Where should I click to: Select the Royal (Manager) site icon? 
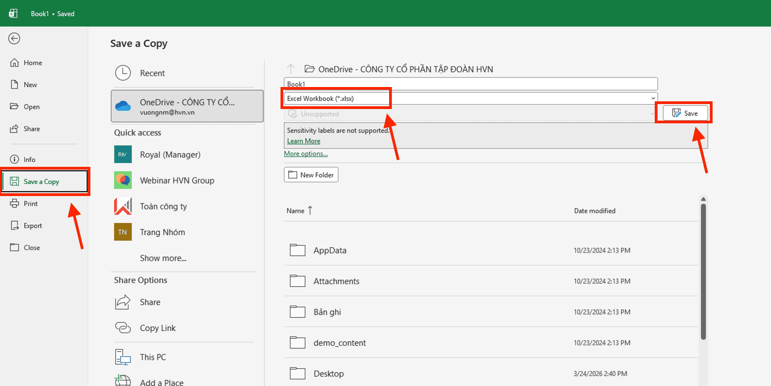123,155
